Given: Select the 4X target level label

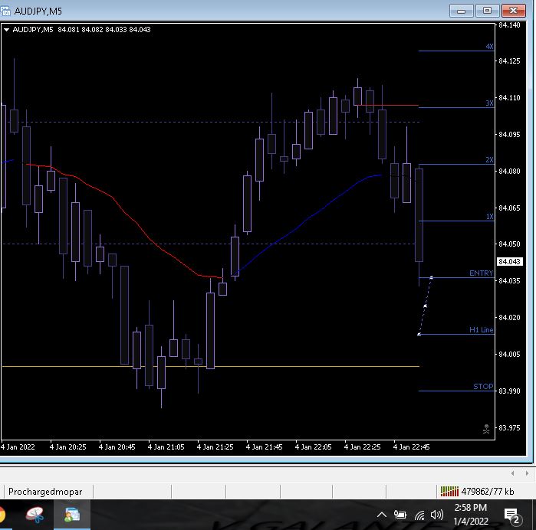Looking at the screenshot, I should [x=489, y=47].
